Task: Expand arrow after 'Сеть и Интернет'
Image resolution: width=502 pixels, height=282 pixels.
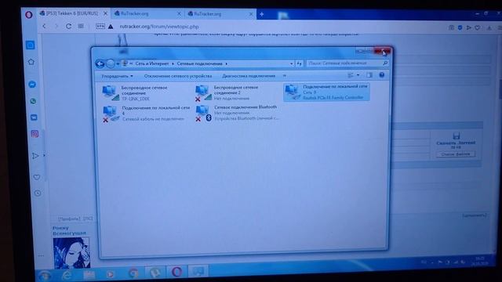Action: 173,63
